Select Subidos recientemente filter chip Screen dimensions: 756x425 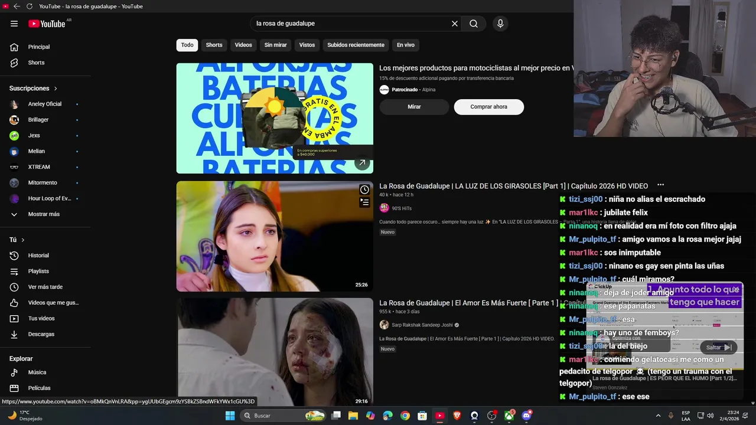pyautogui.click(x=356, y=45)
